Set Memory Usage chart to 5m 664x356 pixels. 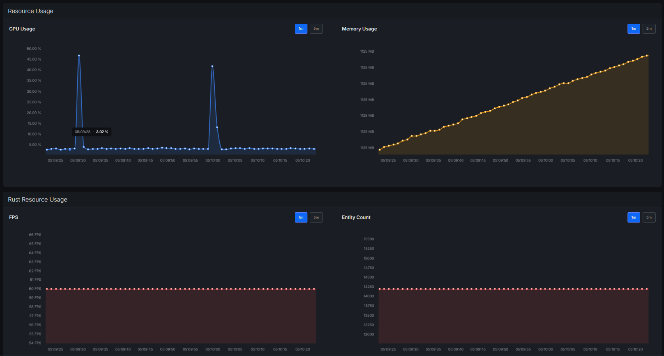(649, 29)
